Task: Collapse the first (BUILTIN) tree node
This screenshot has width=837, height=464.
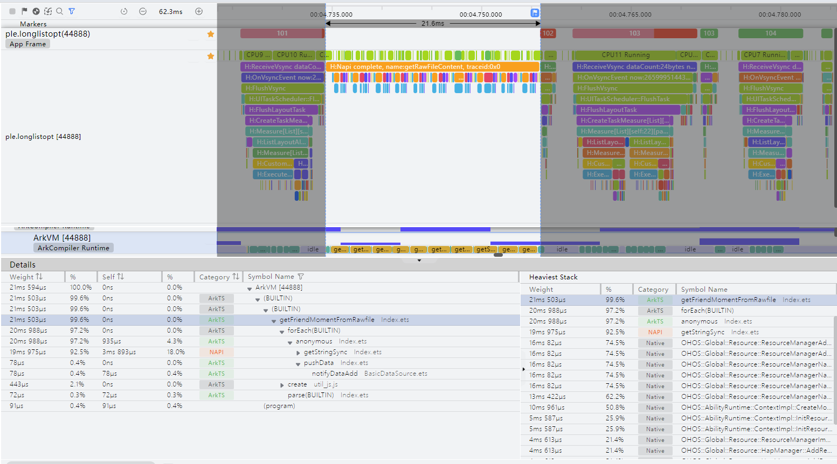Action: coord(258,299)
